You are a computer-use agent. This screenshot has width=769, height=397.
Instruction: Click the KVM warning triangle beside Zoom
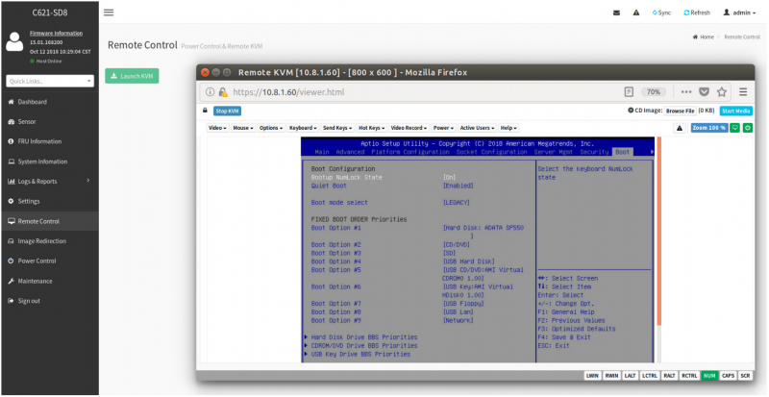[679, 128]
